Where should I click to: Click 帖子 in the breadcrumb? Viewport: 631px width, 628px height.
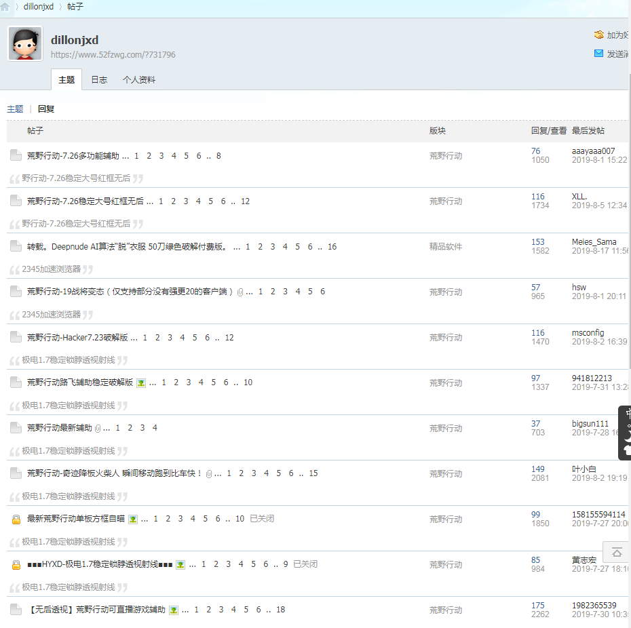tap(75, 6)
